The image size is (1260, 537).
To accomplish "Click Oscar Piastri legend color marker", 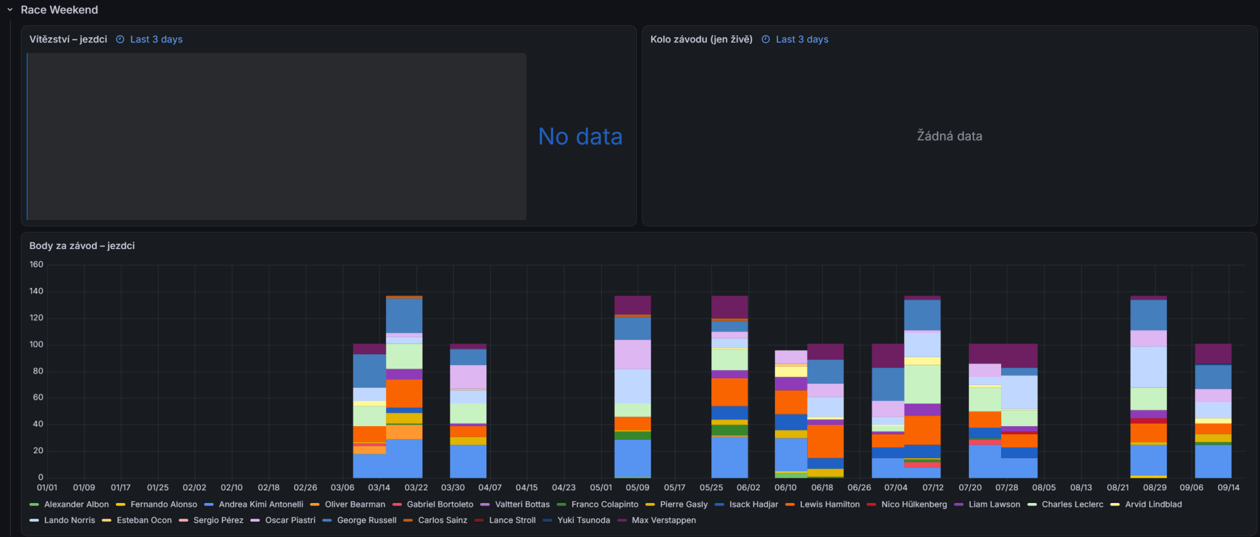I will (x=255, y=520).
